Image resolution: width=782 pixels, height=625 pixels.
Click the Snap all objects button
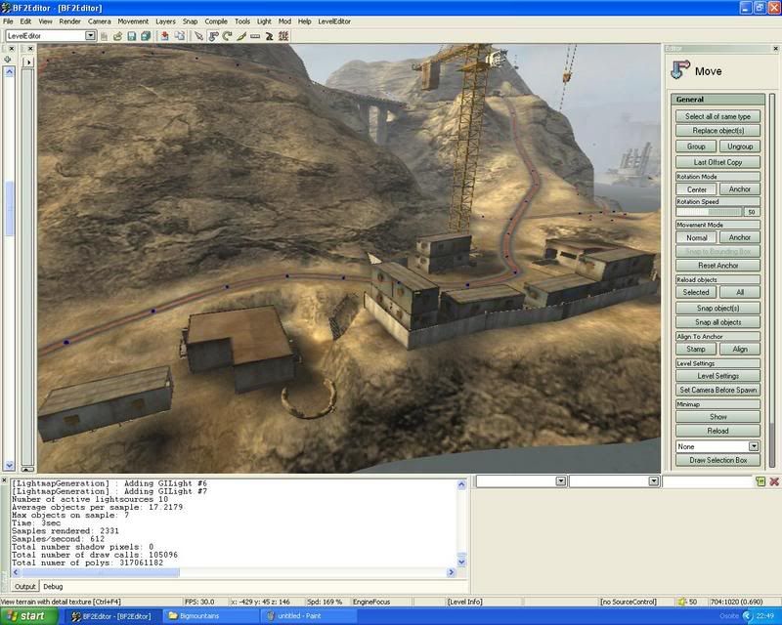pyautogui.click(x=718, y=322)
